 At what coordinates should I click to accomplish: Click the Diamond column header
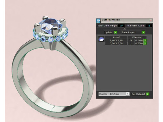click(137, 37)
